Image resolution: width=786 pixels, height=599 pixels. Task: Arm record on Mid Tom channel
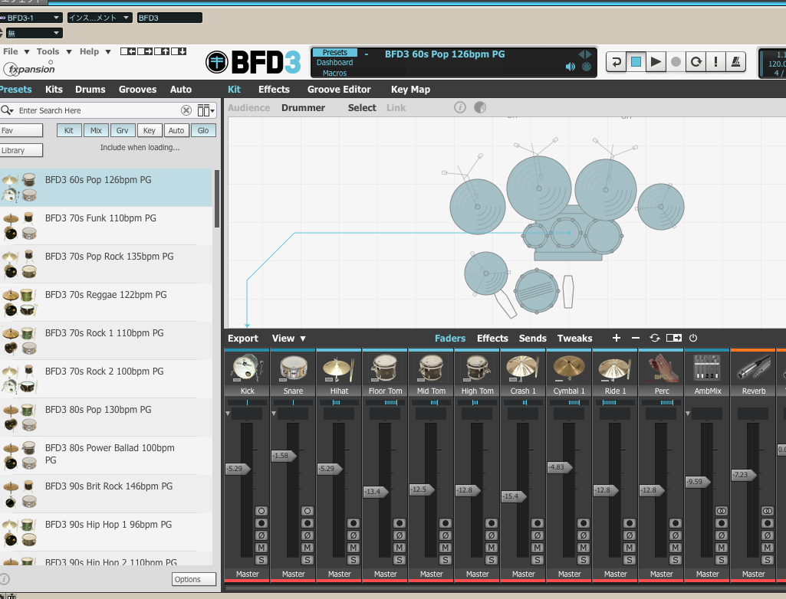pos(445,523)
